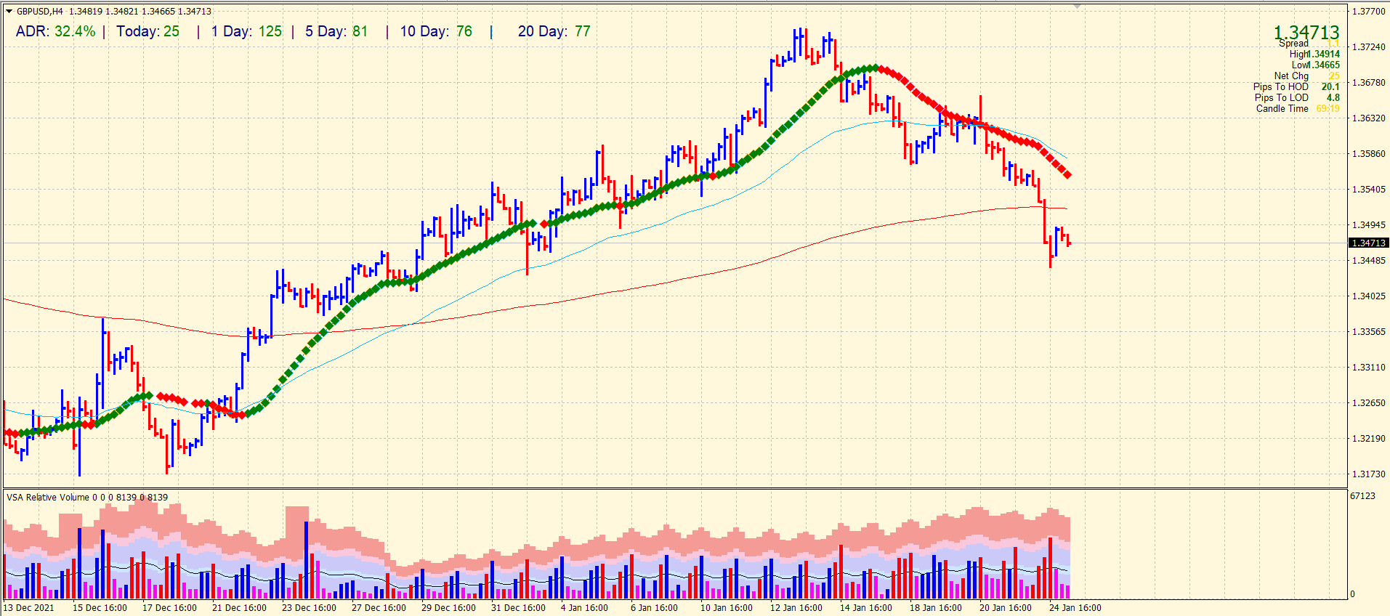Select the Net Chg row
Screen dimensions: 1390x616
1306,76
